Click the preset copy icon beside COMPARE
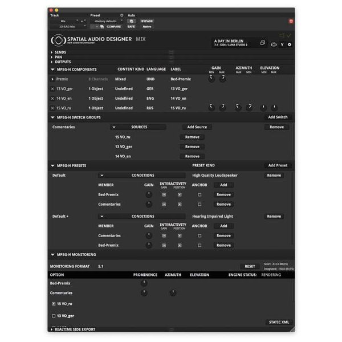Screen dimensions: 342x342 (x=102, y=27)
